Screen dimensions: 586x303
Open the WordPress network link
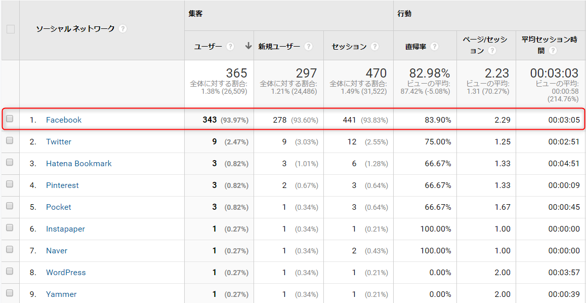pos(66,273)
